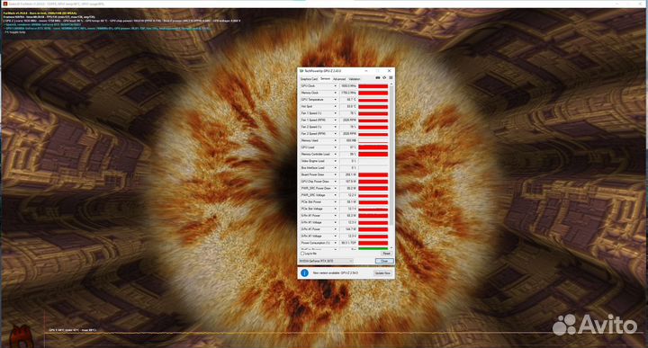The height and width of the screenshot is (348, 648).
Task: Open the Memory Controller Load dropdown arrow
Action: tap(335, 154)
